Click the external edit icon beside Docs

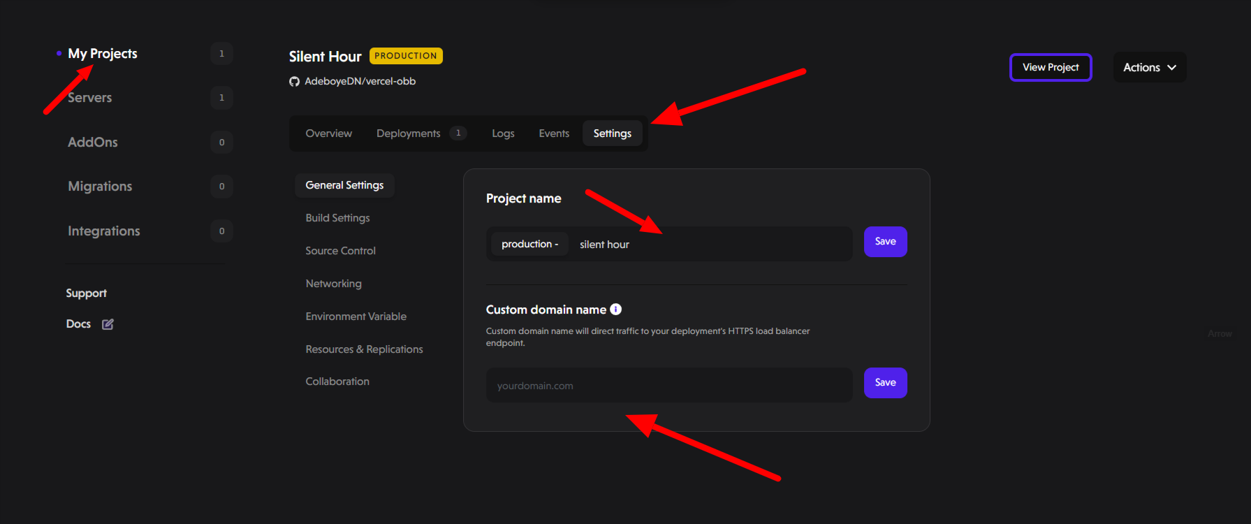(x=108, y=324)
